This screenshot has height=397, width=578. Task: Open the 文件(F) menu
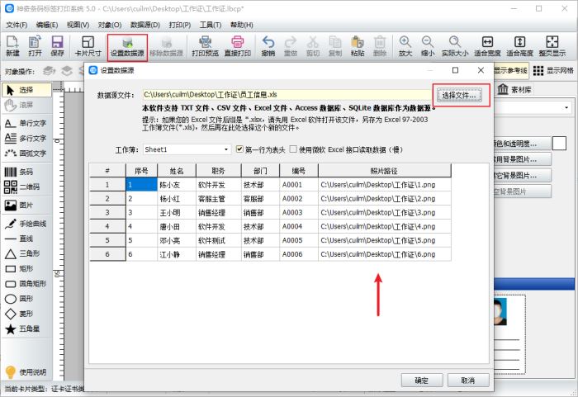coord(17,25)
